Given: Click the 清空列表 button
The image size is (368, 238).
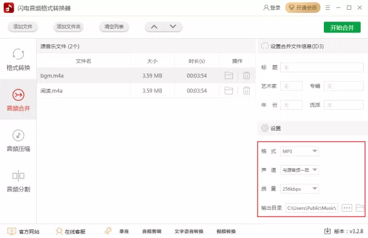Looking at the screenshot, I should [114, 26].
